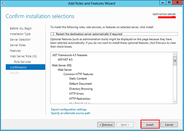Switch to Server Selection step
Screen dimensions: 184x131
pyautogui.click(x=20, y=40)
